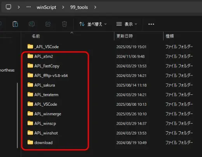Click the Rename toolbar icon

point(31,24)
